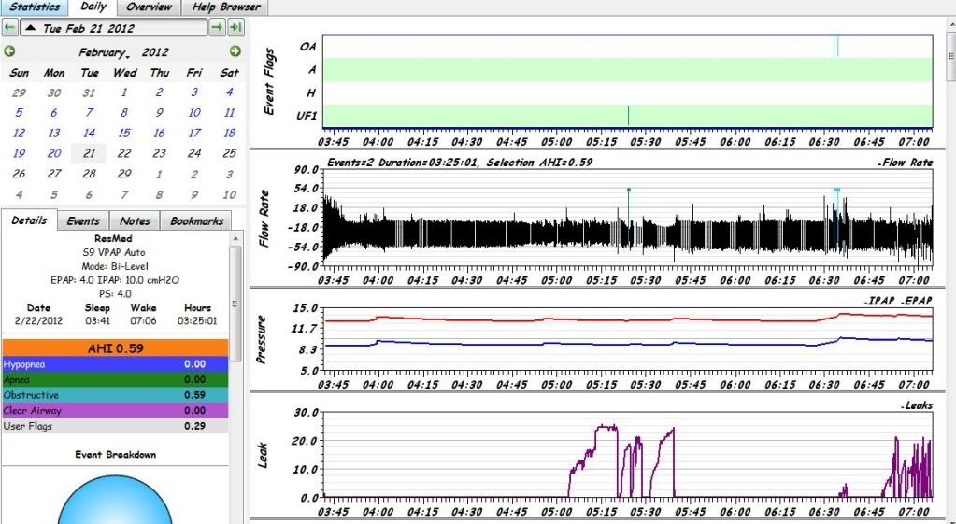This screenshot has height=524, width=956.
Task: Click the Pressure graph axis label
Action: [x=261, y=339]
